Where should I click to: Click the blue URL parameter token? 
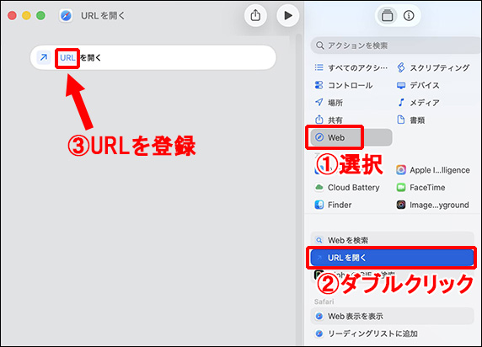pyautogui.click(x=67, y=58)
